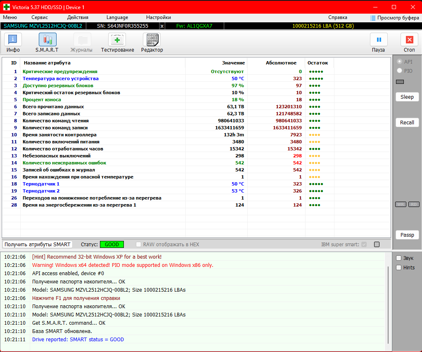Open the Справка help menu
Viewport: 422px width, 352px height.
(337, 17)
